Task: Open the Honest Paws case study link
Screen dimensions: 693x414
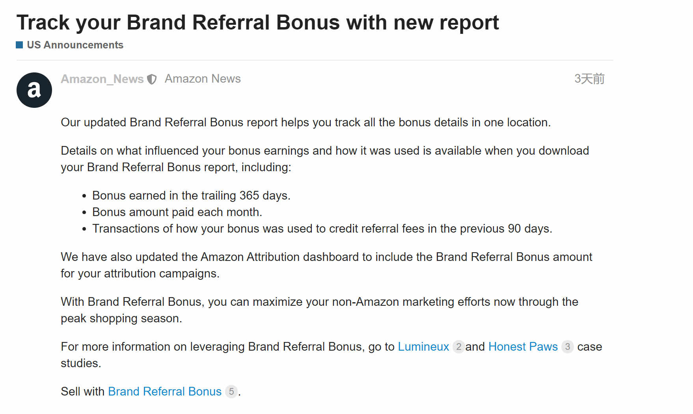Action: [x=523, y=347]
